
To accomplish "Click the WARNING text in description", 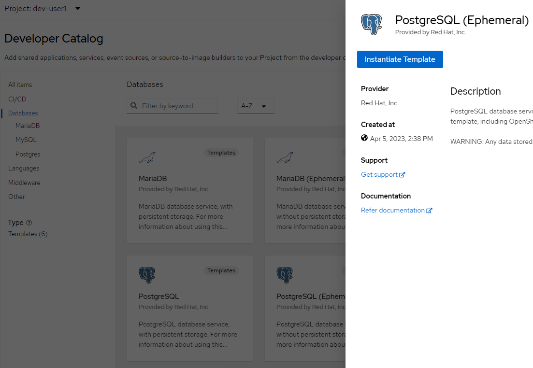I will [491, 142].
